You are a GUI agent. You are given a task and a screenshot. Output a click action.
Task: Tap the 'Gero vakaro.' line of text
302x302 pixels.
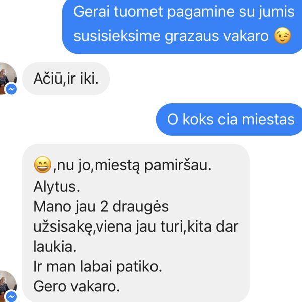click(77, 286)
